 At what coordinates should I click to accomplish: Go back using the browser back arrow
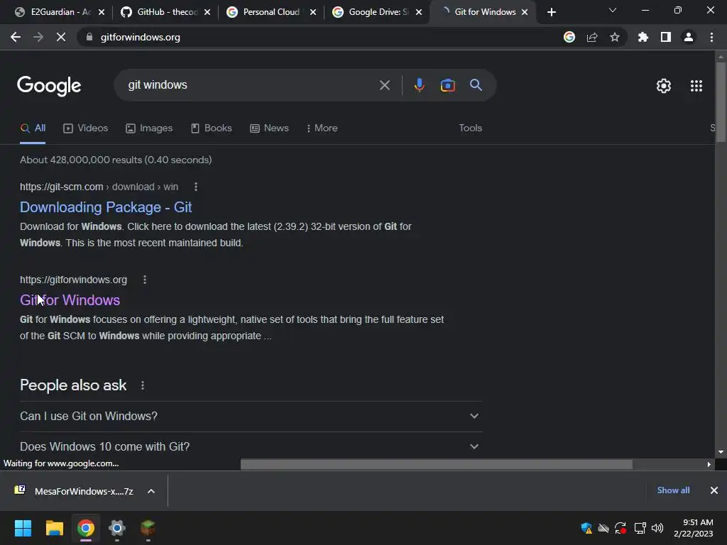[16, 37]
